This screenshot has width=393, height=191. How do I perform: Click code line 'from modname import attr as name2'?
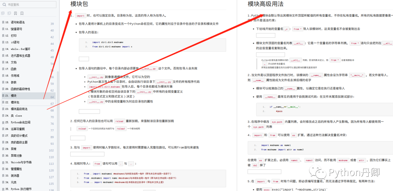pyautogui.click(x=282, y=150)
